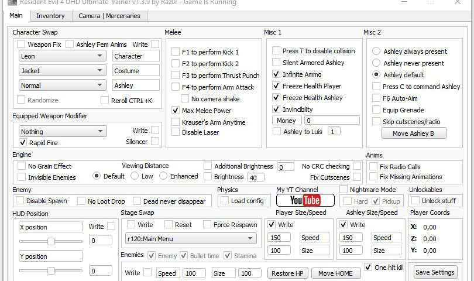Screen dimensions: 474x281
Task: Click the Money button
Action: (287, 121)
